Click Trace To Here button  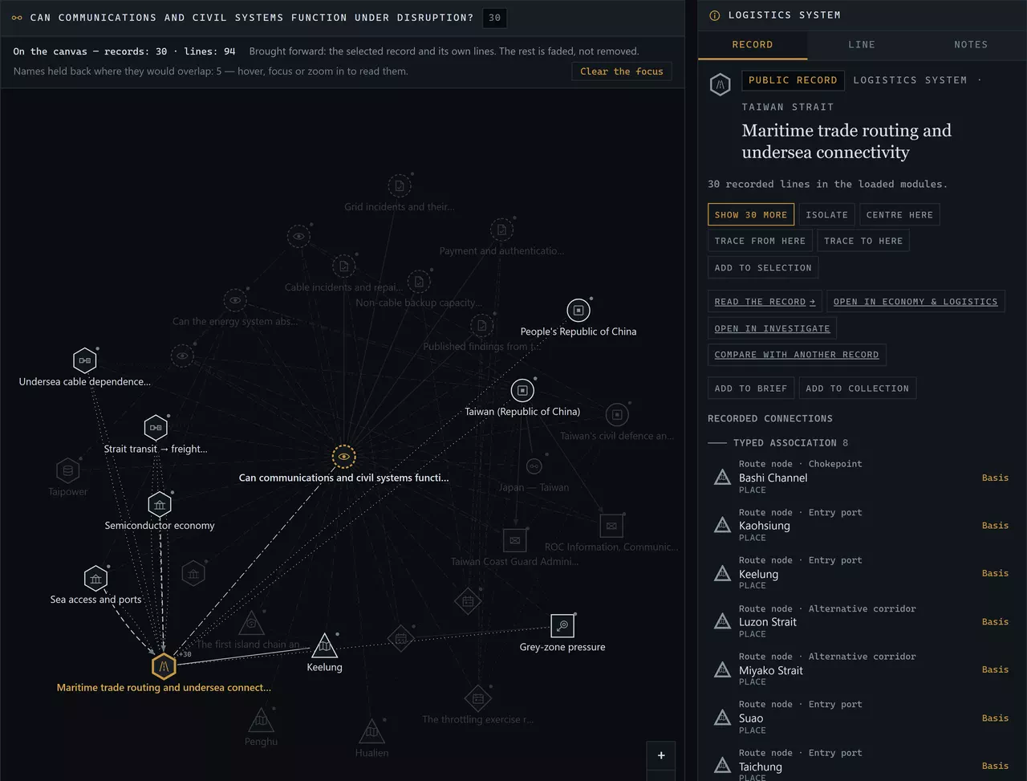pyautogui.click(x=863, y=241)
